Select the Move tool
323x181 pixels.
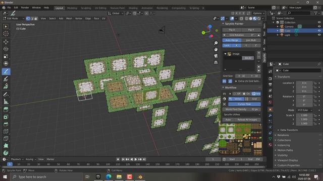pos(6,42)
